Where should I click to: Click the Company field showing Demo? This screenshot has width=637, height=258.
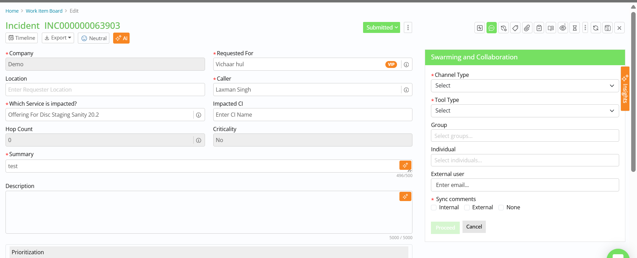[x=105, y=64]
